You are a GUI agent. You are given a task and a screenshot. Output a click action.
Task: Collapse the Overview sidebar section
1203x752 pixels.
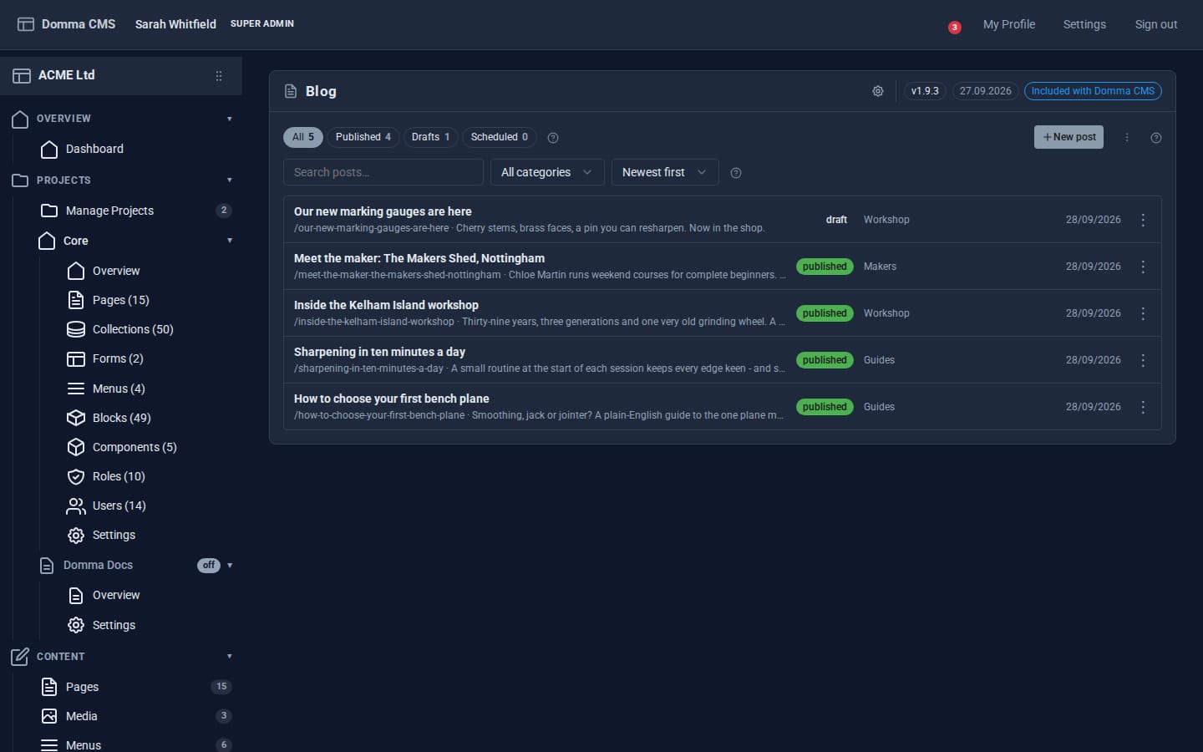click(230, 119)
